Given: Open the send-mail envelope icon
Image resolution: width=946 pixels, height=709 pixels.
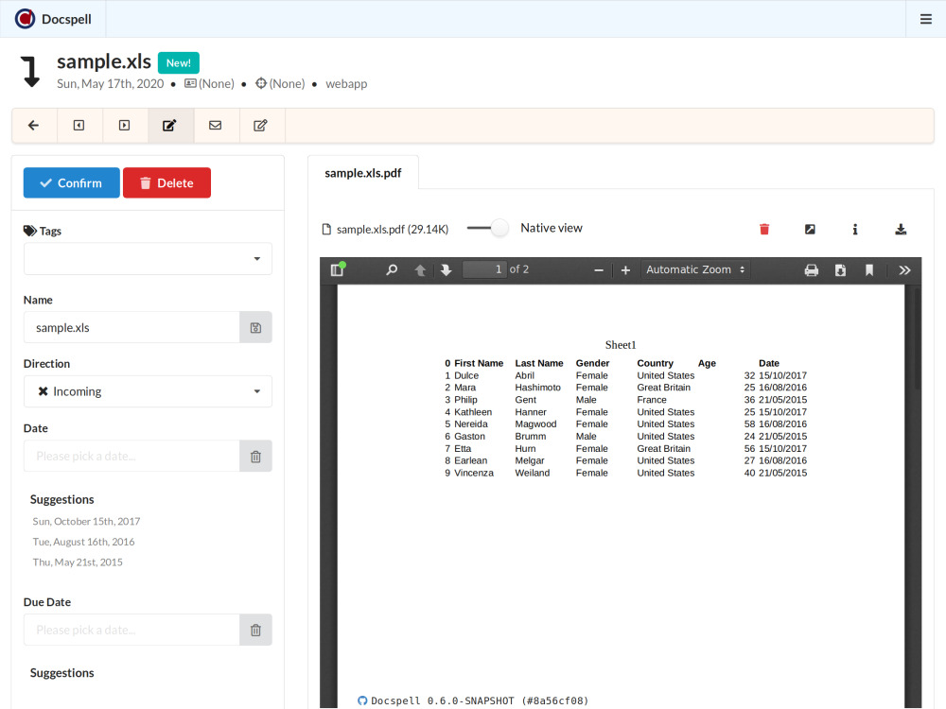Looking at the screenshot, I should point(216,126).
